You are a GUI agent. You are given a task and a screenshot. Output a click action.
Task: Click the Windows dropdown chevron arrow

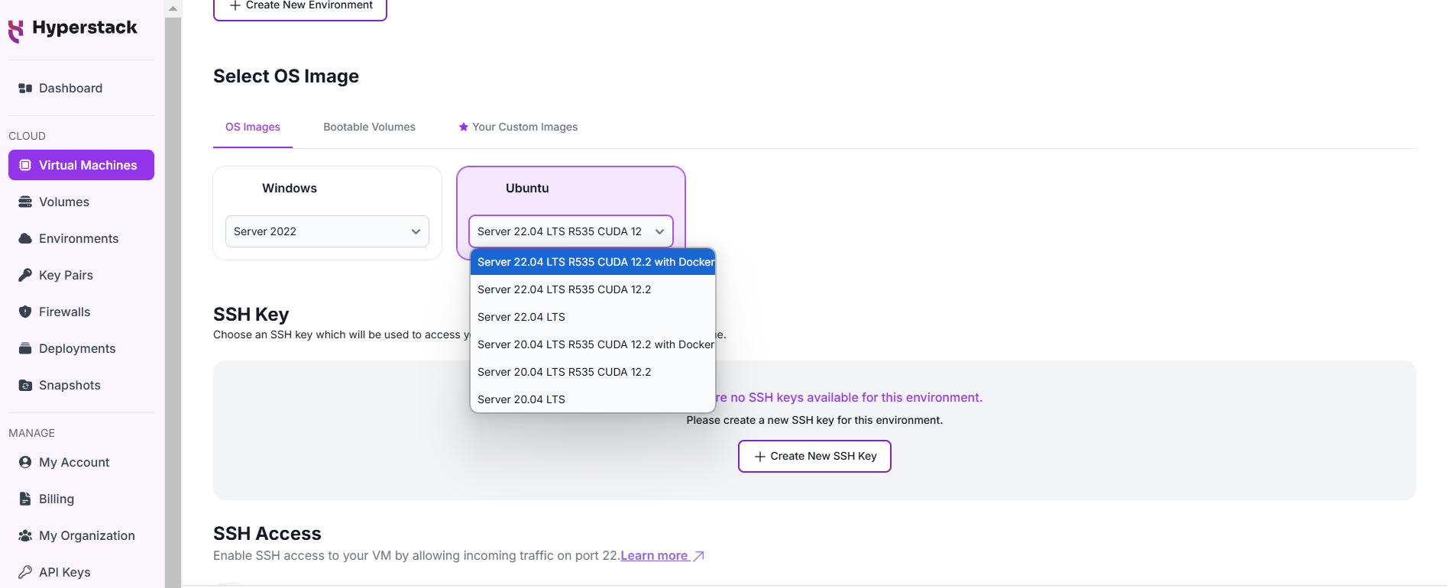click(416, 231)
